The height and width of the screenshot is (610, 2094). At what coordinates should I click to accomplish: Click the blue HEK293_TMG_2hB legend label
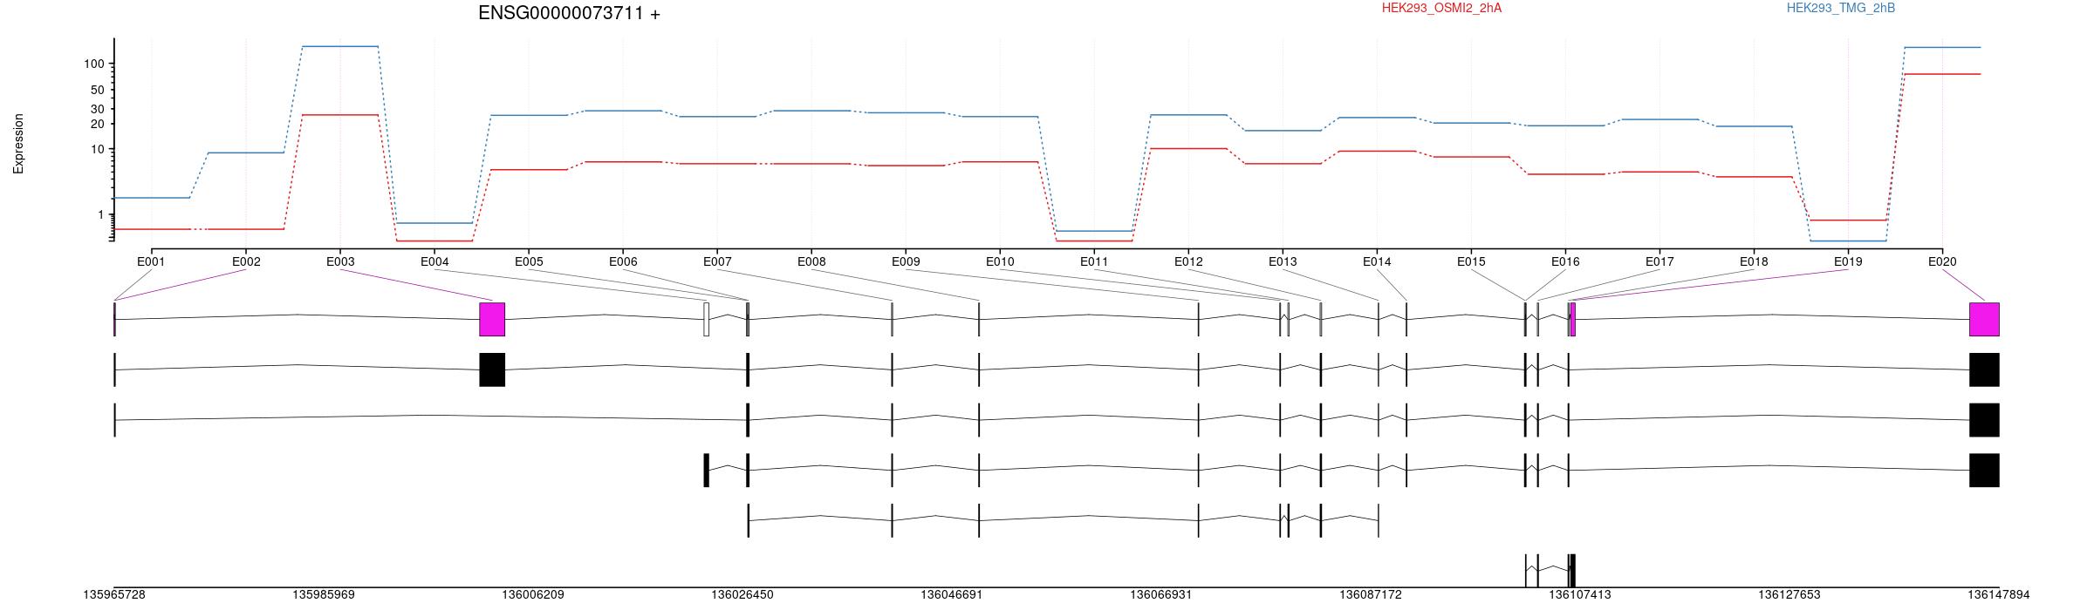pyautogui.click(x=1841, y=8)
